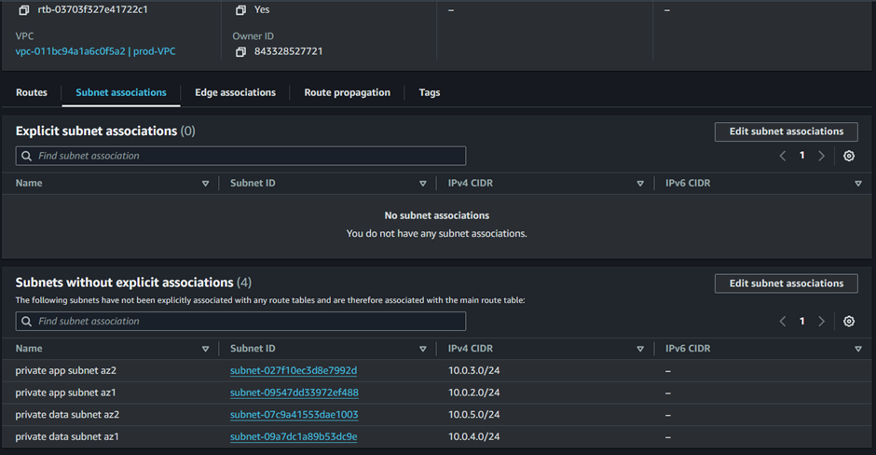
Task: Select page 1 in Explicit subnet associations pagination
Action: pos(801,156)
